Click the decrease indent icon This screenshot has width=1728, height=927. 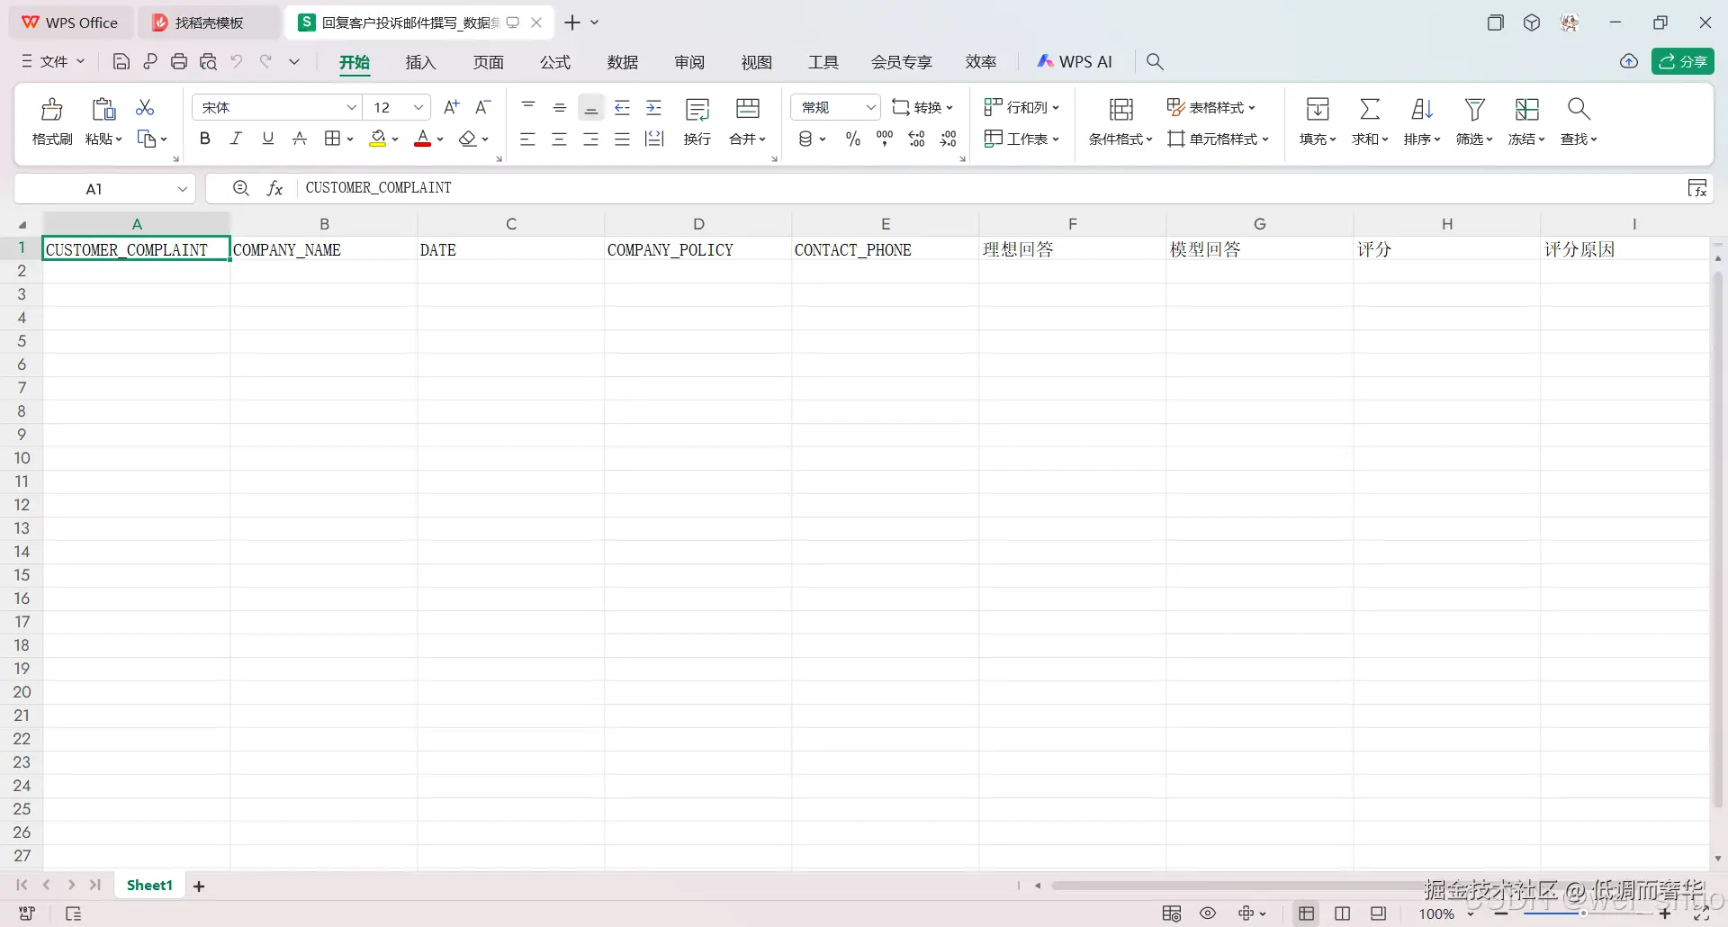click(x=622, y=108)
